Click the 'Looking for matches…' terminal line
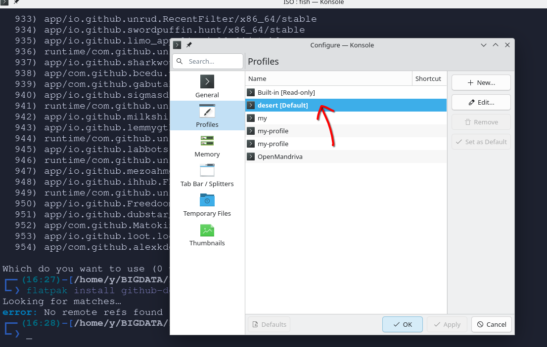The image size is (547, 347). pyautogui.click(x=62, y=301)
